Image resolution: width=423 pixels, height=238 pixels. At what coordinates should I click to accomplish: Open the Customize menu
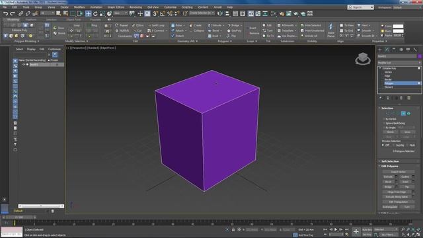point(170,7)
